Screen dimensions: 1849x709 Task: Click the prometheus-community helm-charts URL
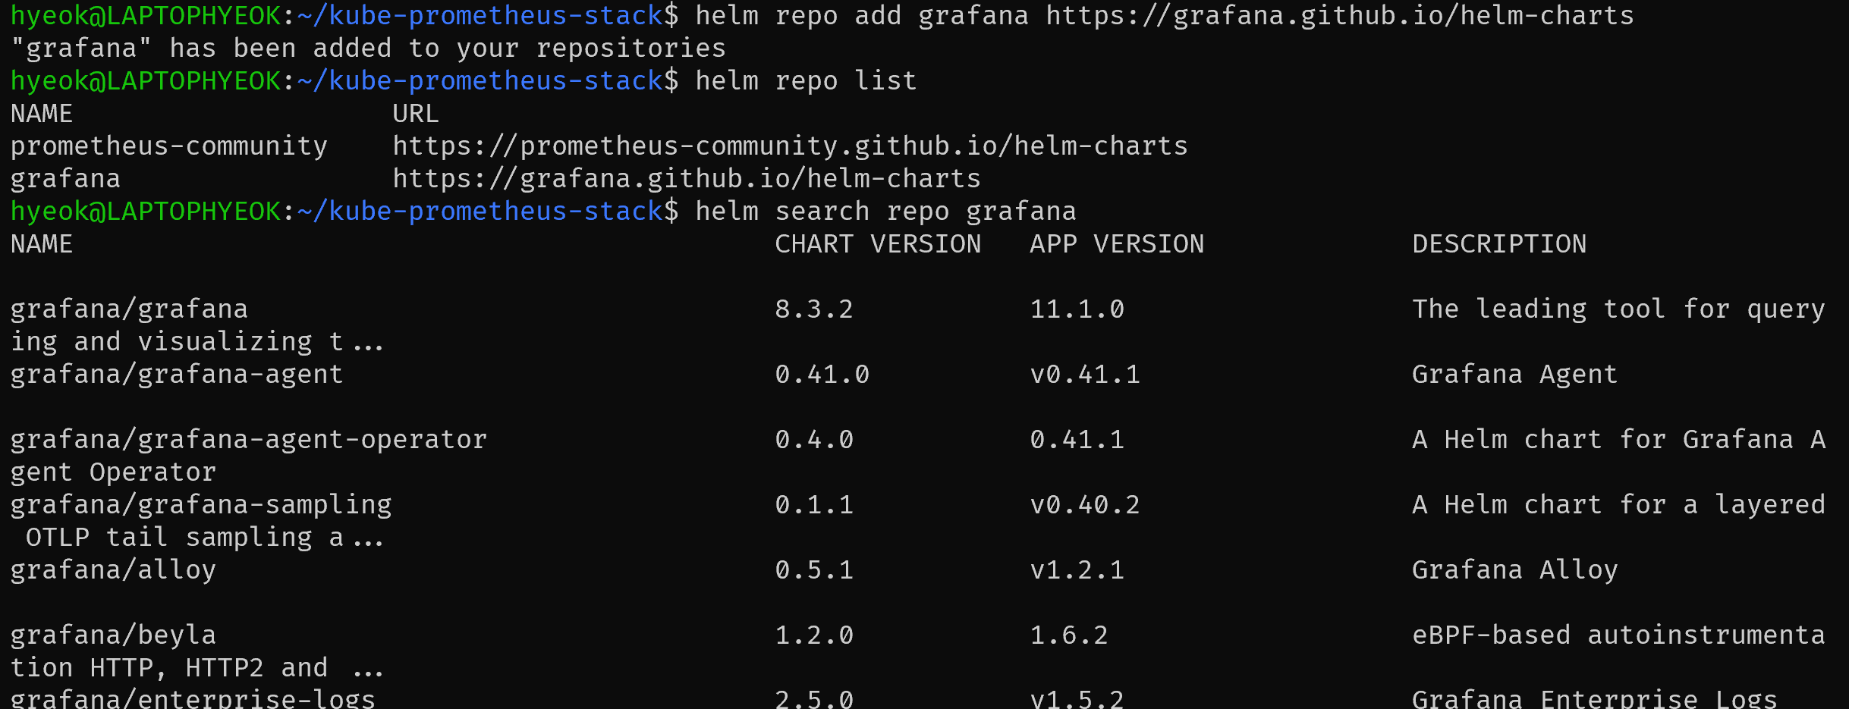pyautogui.click(x=790, y=146)
